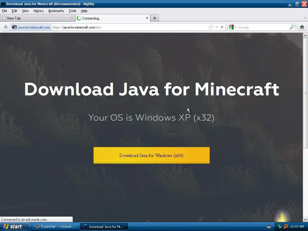Screen dimensions: 308x231
Task: Open a new tab with the plus button
Action: 155,18
